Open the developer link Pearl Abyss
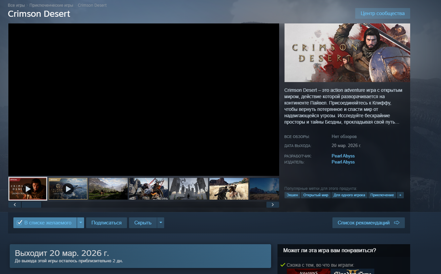 click(x=343, y=156)
